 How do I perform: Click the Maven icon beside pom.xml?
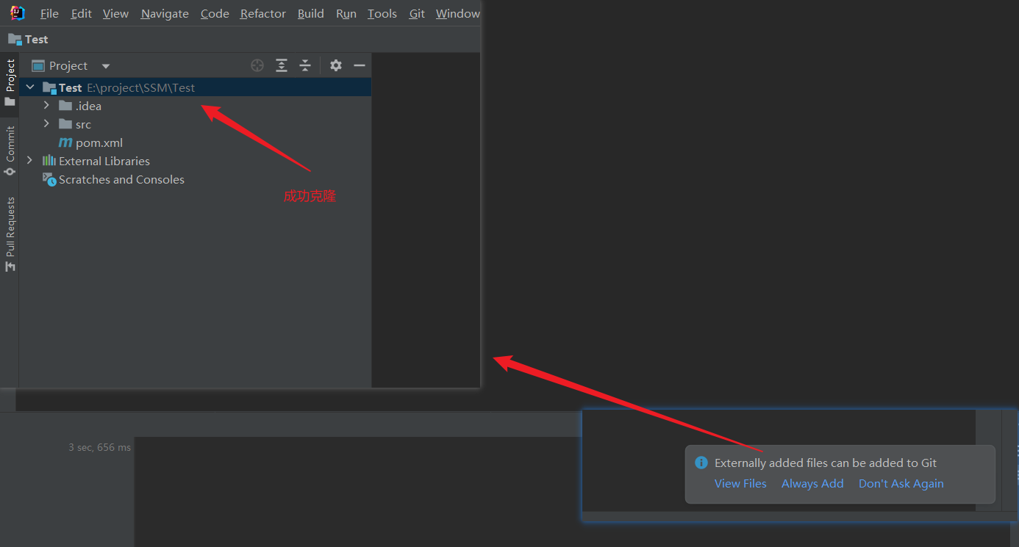pos(65,142)
